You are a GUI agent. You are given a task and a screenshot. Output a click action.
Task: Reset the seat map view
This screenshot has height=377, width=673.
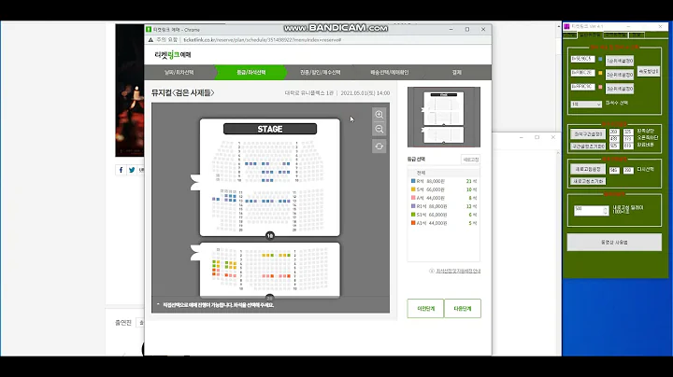point(379,147)
